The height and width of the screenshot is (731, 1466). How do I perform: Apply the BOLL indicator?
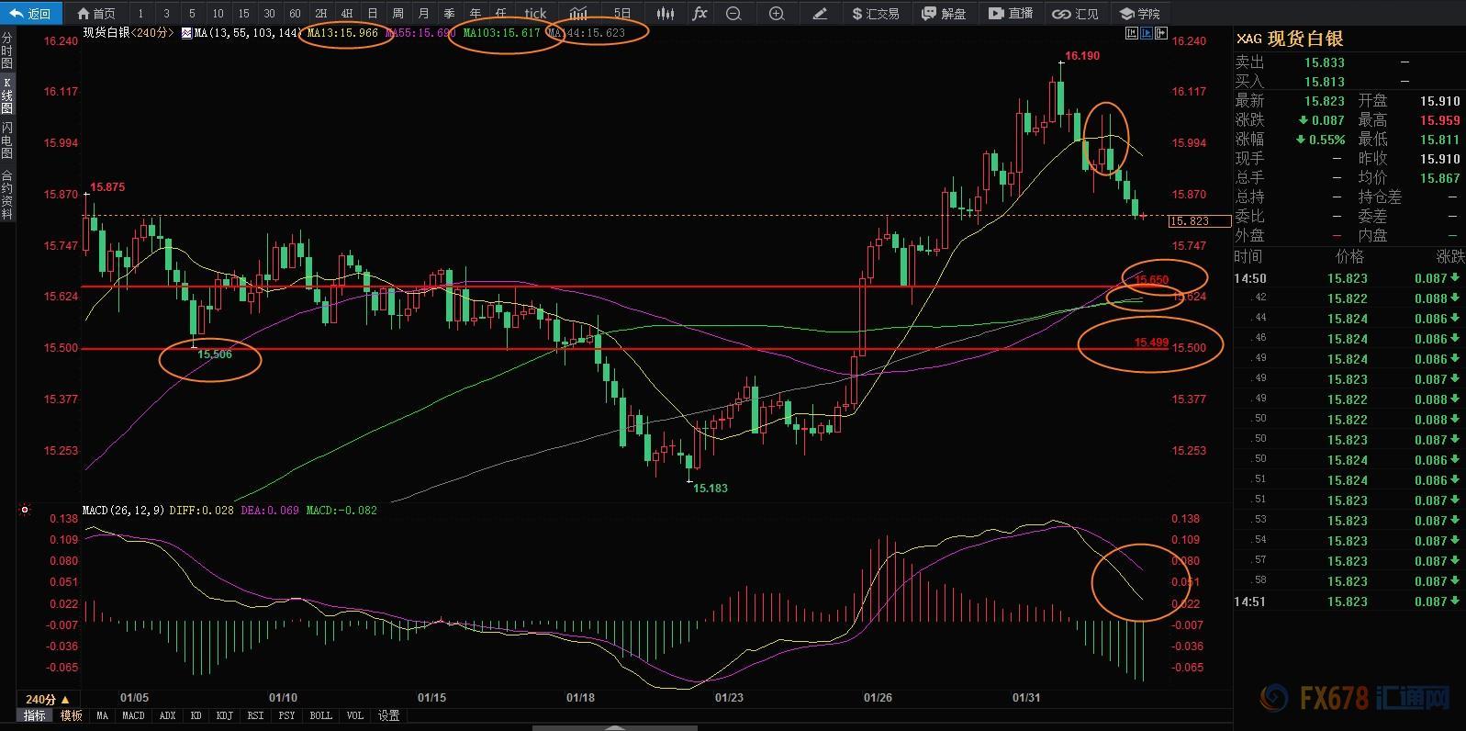[x=320, y=715]
